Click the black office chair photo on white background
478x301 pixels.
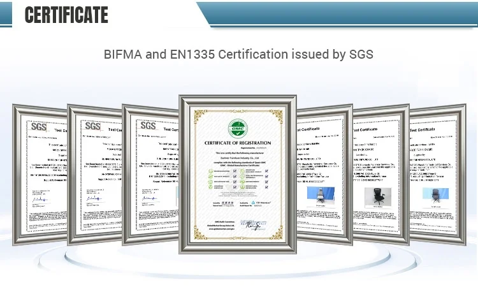point(378,196)
